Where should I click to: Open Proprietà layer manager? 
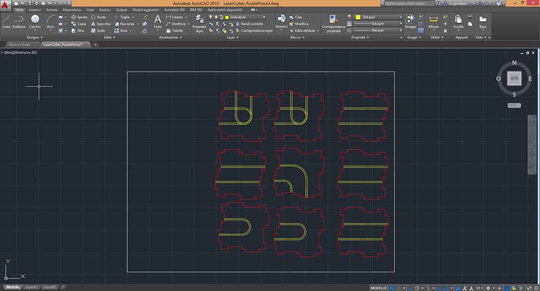(x=199, y=22)
